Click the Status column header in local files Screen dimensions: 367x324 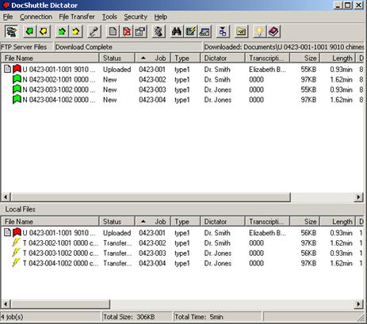[x=117, y=222]
